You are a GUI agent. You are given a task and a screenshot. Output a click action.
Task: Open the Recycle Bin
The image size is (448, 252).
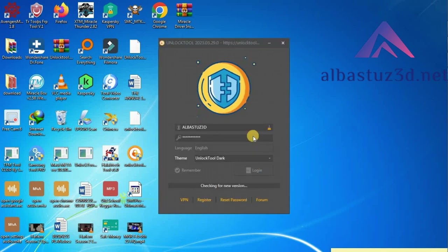61,121
